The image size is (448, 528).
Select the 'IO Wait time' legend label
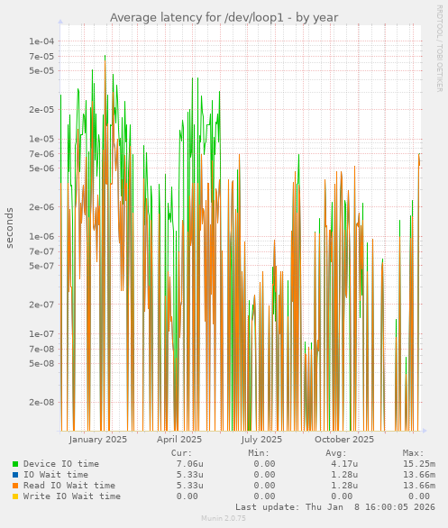pos(56,475)
